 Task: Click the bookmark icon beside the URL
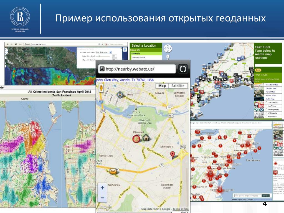(102, 69)
